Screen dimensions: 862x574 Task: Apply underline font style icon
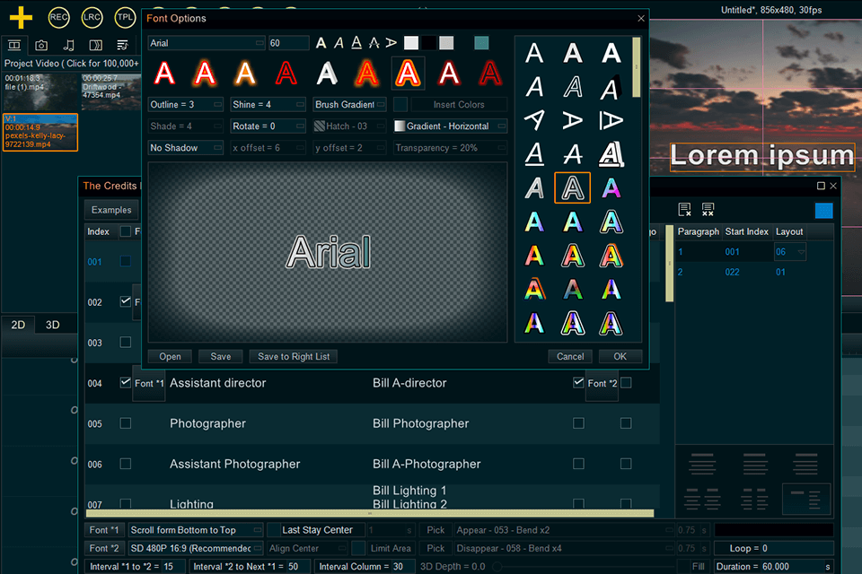pos(356,43)
